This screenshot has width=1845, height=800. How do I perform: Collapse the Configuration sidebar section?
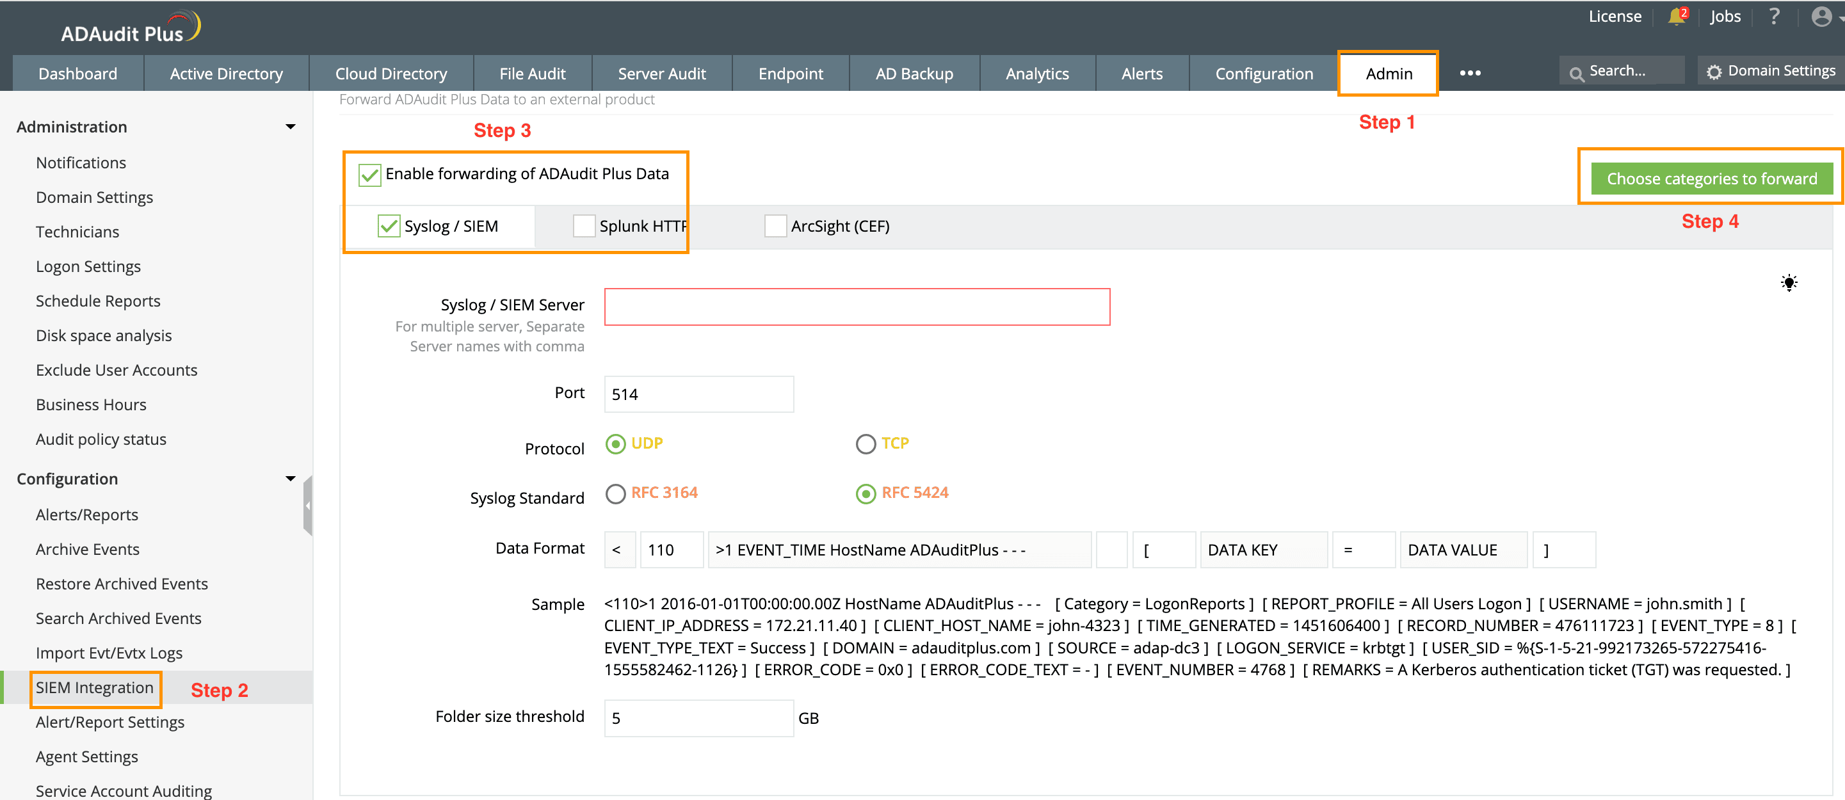(x=290, y=479)
